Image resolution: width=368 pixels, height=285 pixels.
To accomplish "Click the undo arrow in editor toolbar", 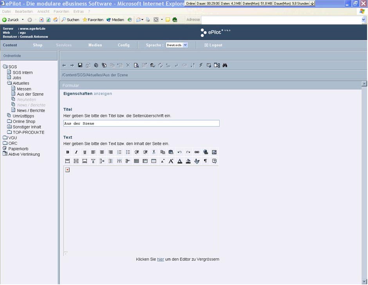I will click(x=179, y=152).
